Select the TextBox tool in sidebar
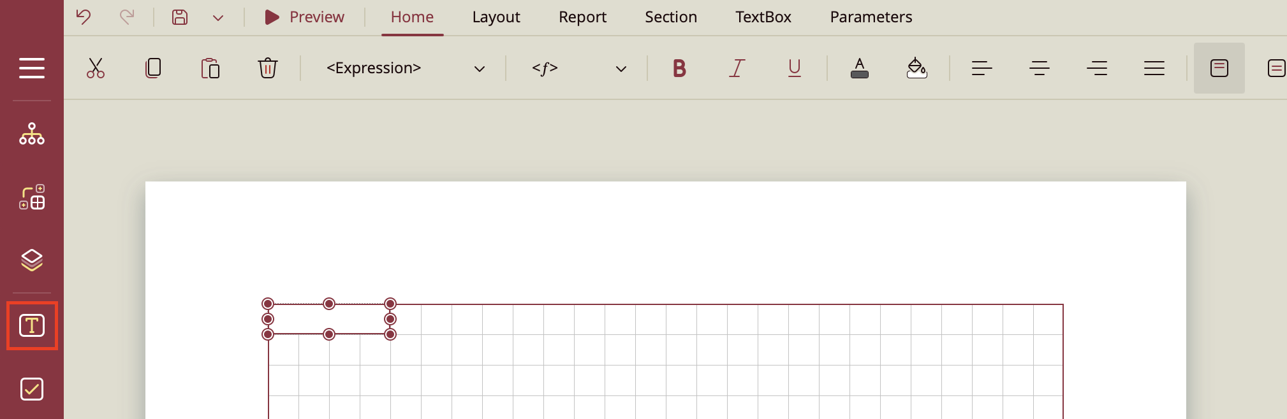1287x419 pixels. point(32,325)
